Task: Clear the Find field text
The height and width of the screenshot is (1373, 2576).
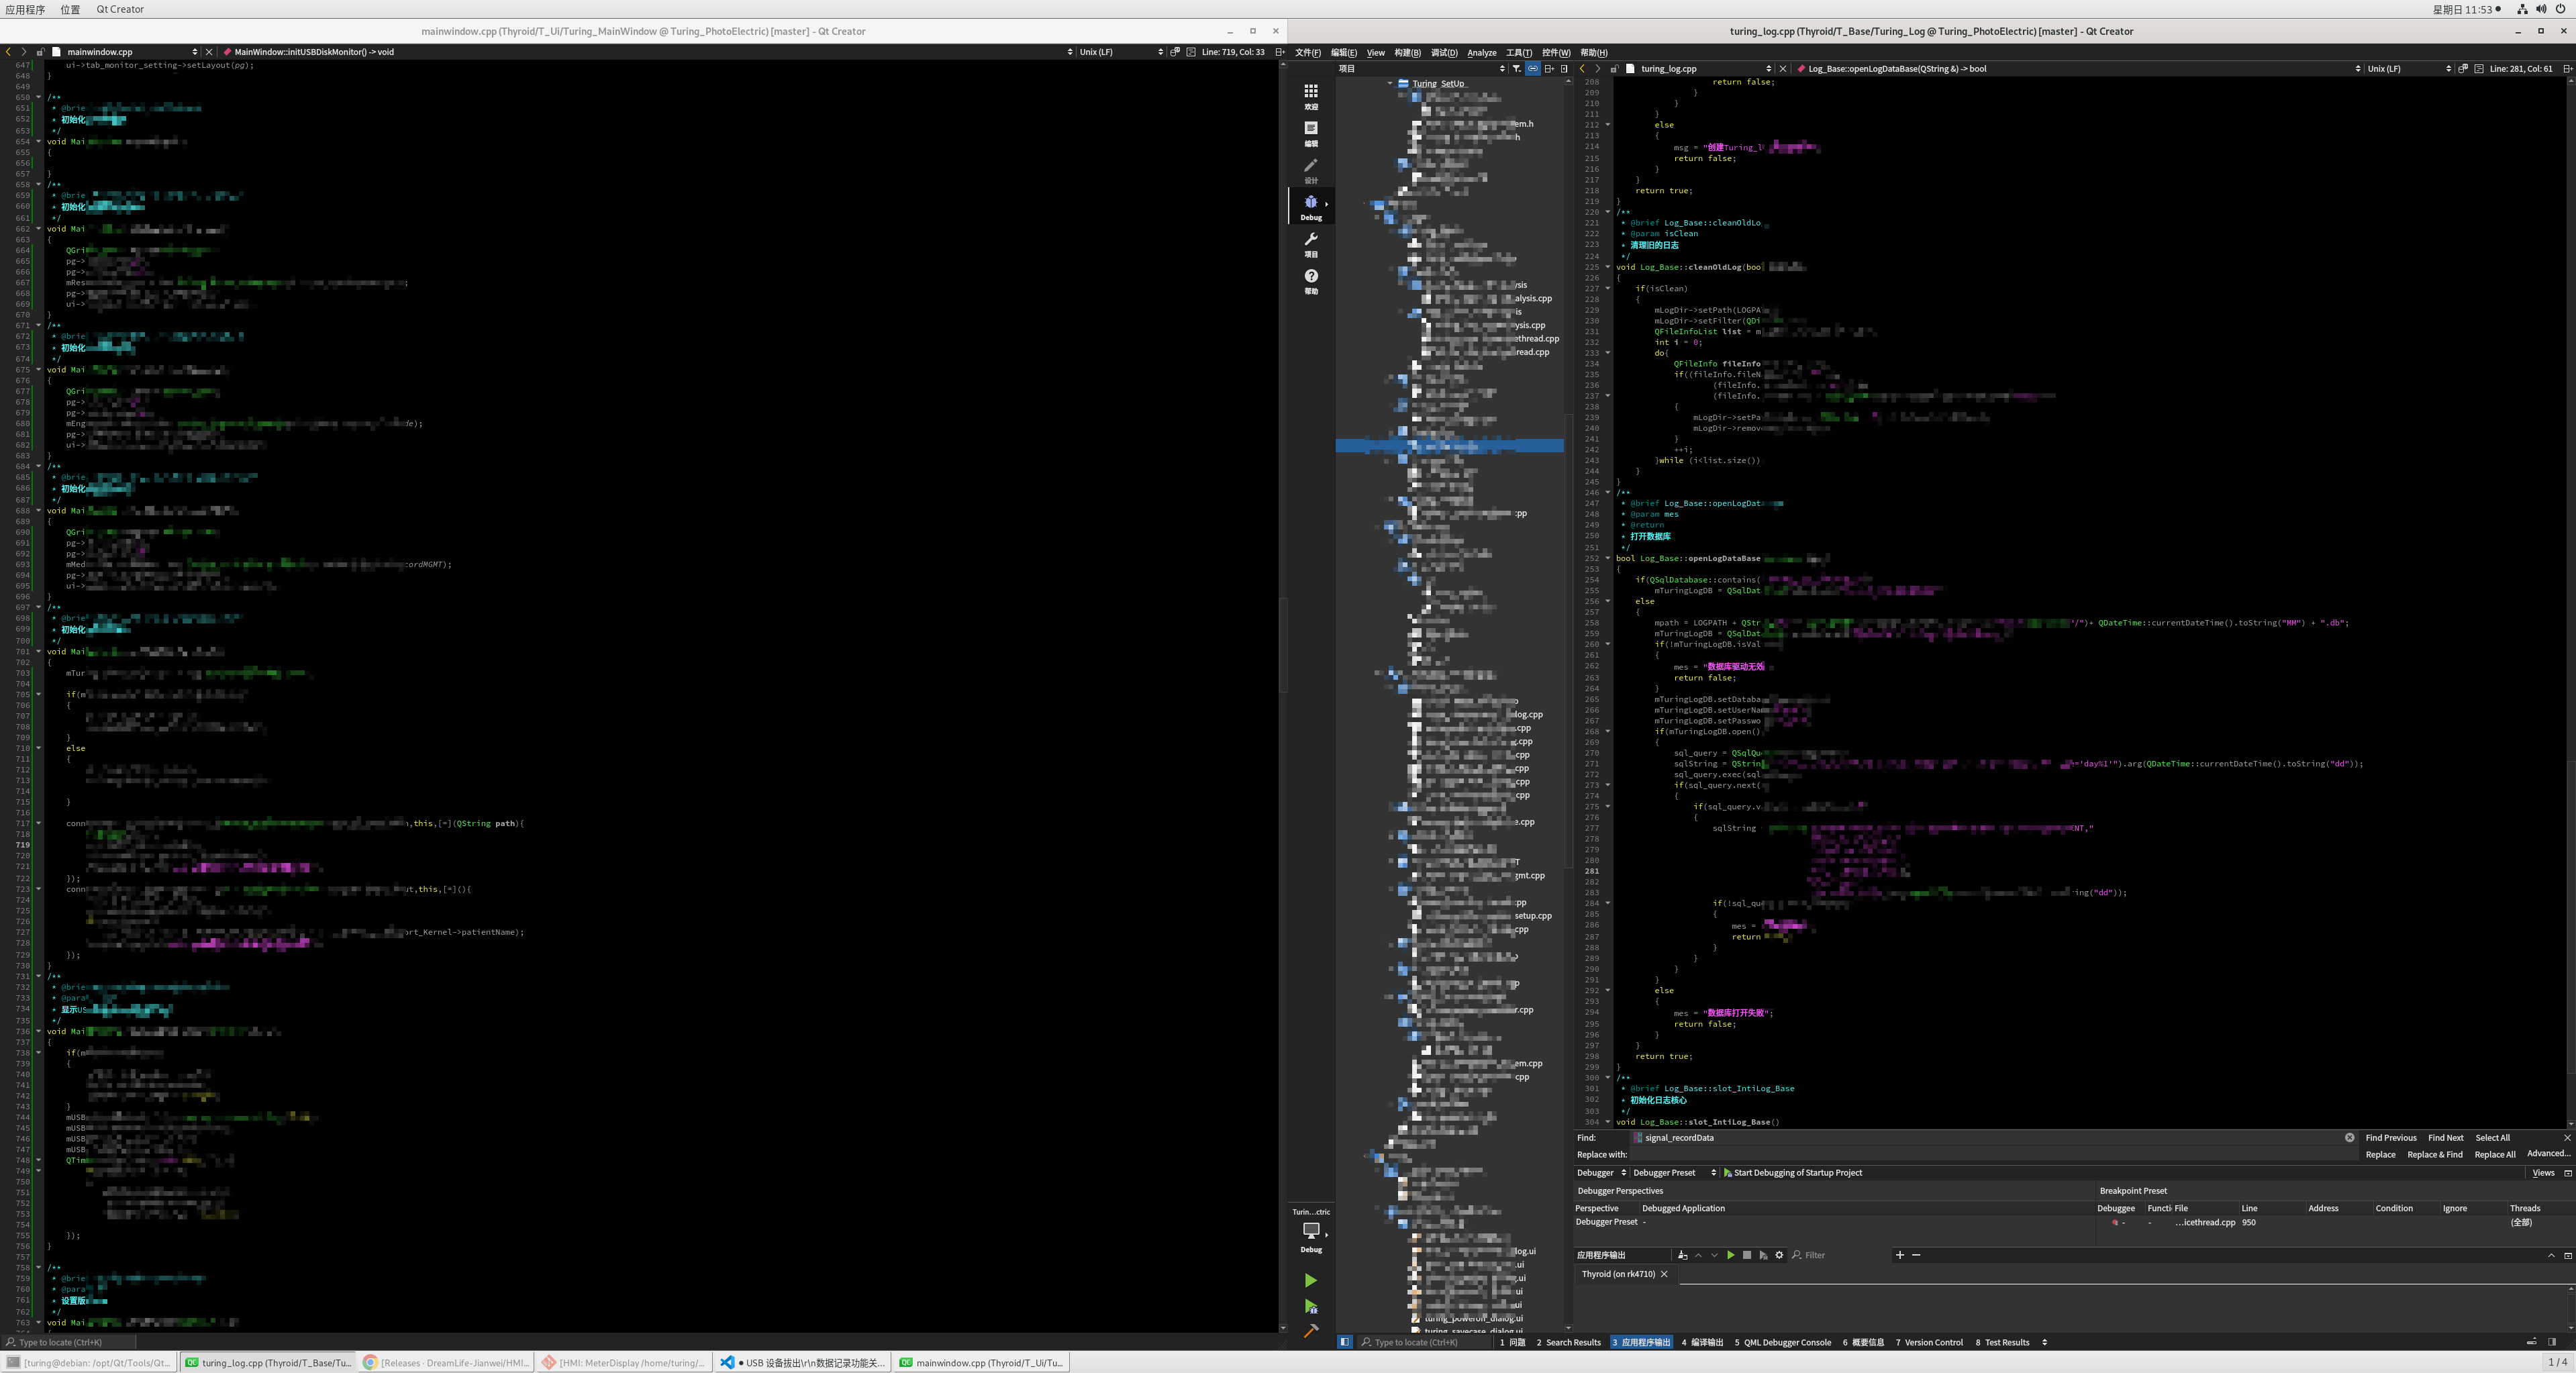Action: click(x=2349, y=1137)
